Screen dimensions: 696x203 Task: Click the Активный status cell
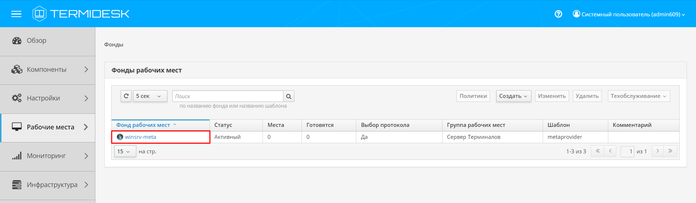[236, 137]
